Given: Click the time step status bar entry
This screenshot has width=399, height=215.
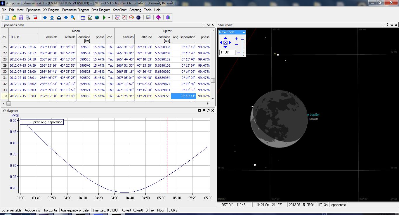Looking at the screenshot, I should pos(105,210).
